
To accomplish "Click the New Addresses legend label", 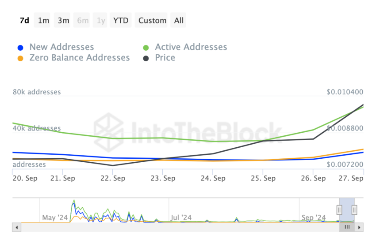I will [61, 47].
